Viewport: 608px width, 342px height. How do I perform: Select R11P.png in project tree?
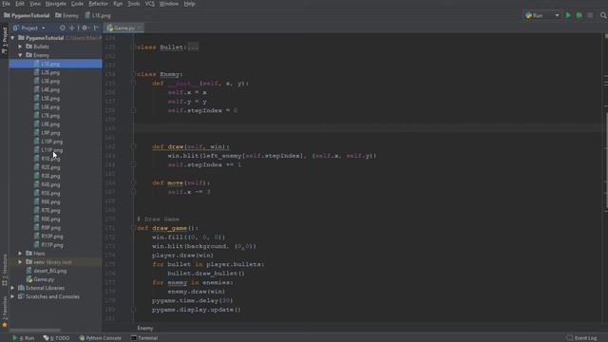pyautogui.click(x=52, y=245)
